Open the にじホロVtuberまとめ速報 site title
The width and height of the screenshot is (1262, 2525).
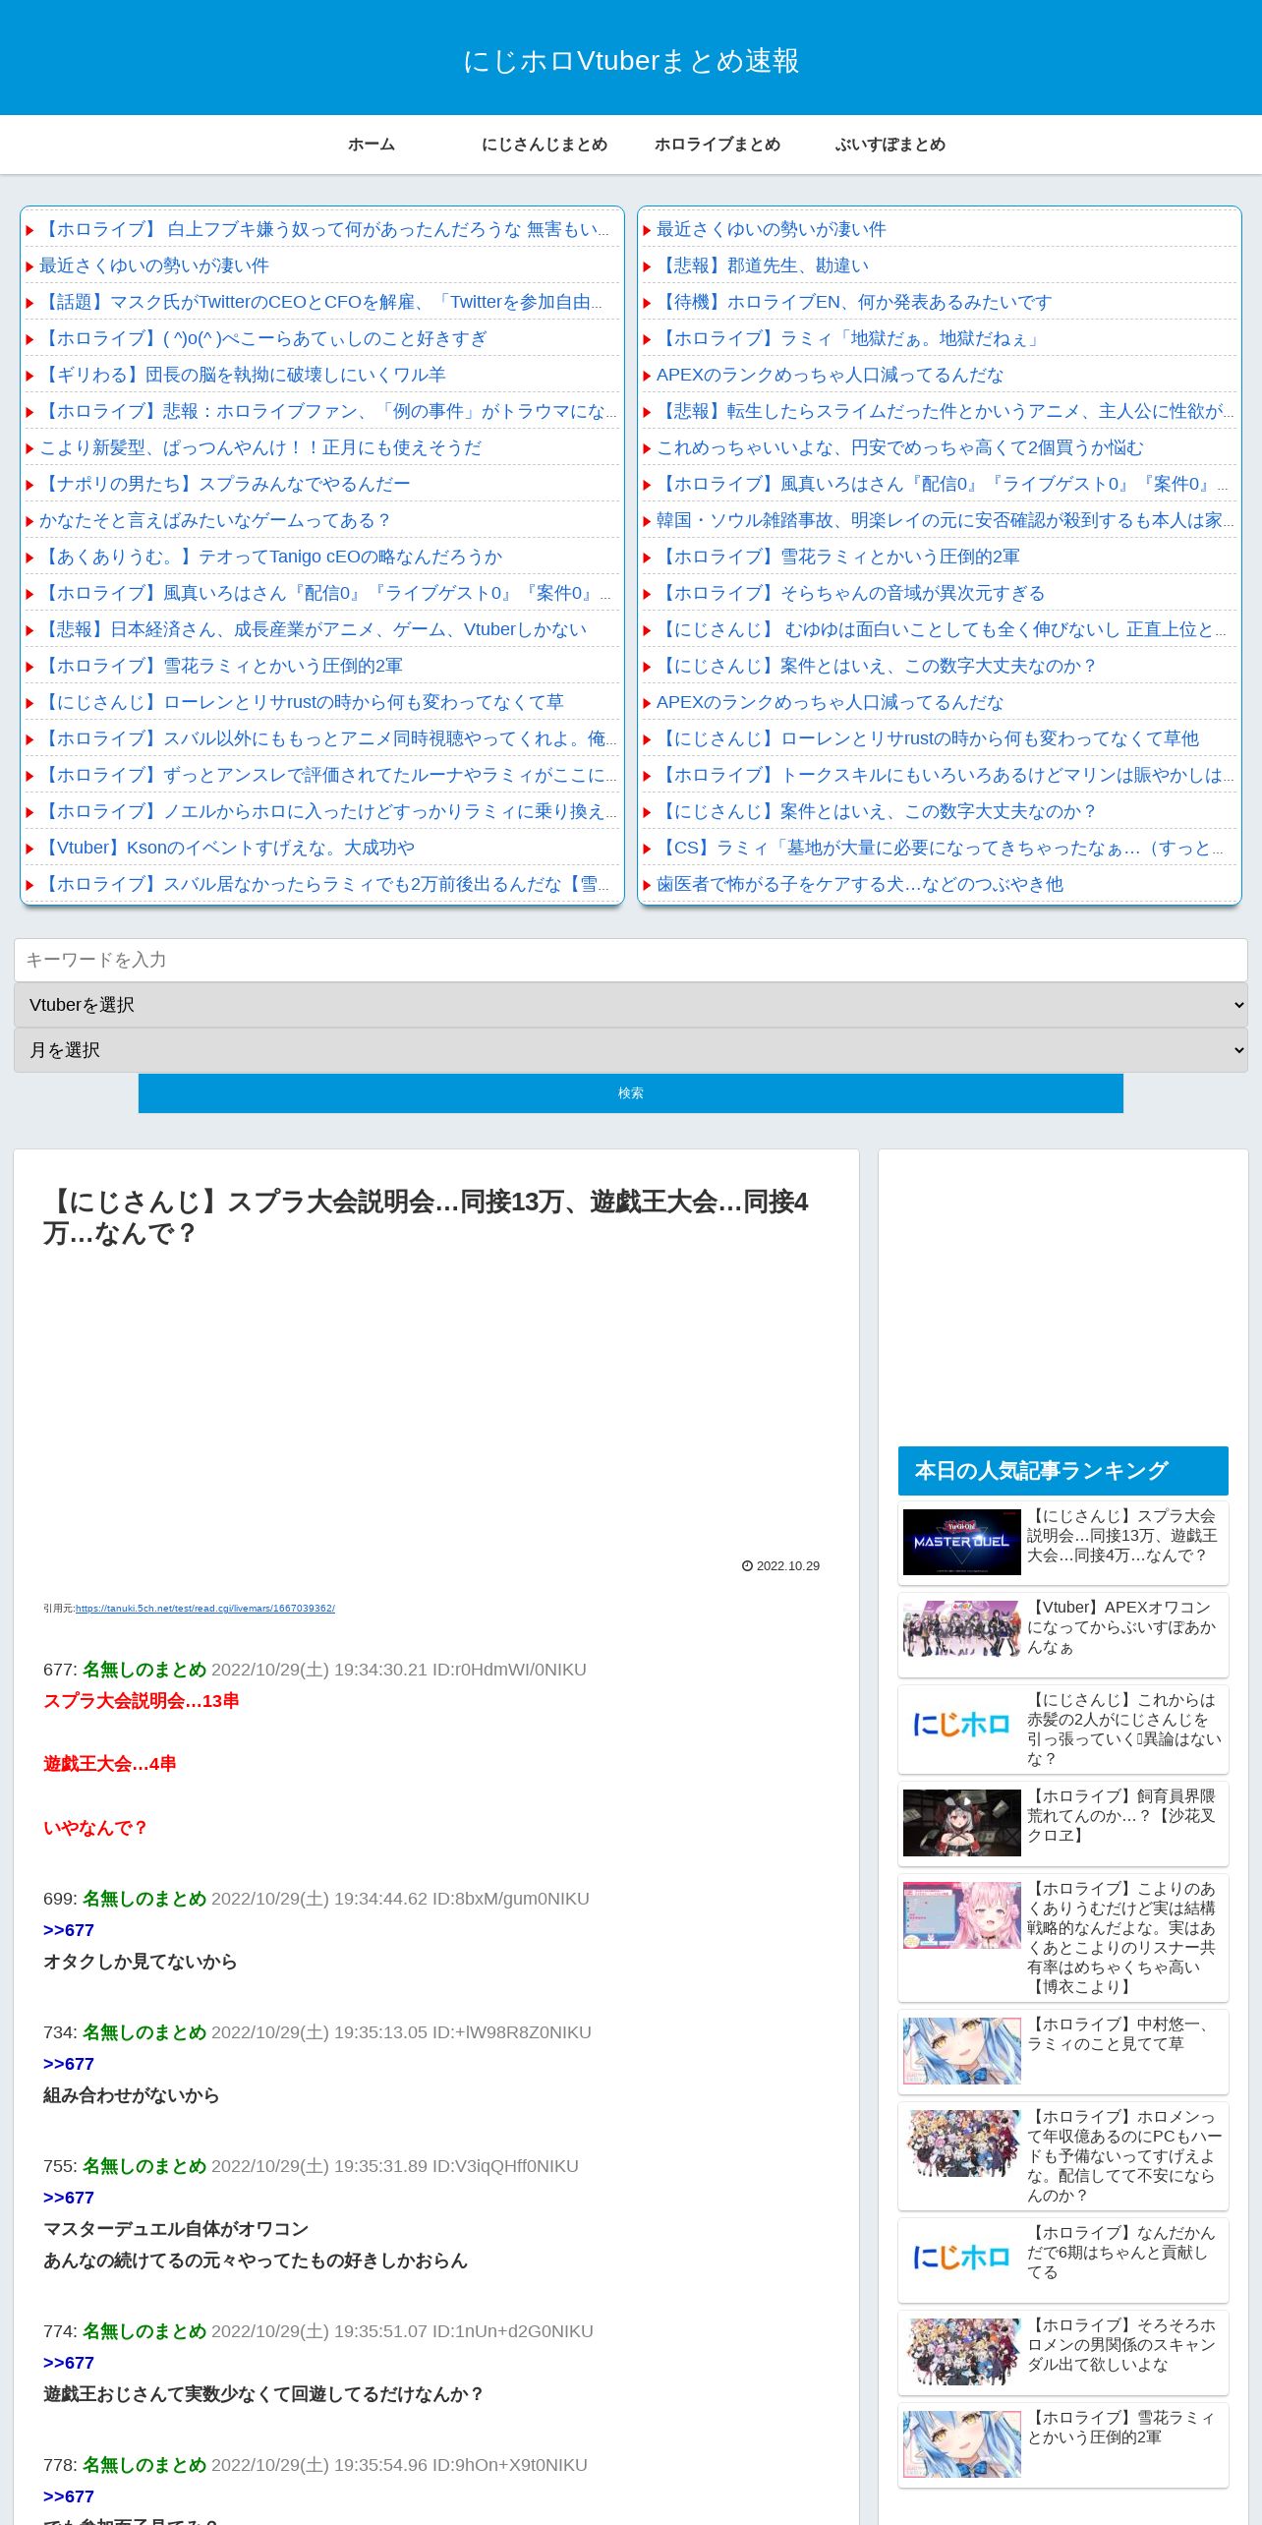pyautogui.click(x=631, y=60)
